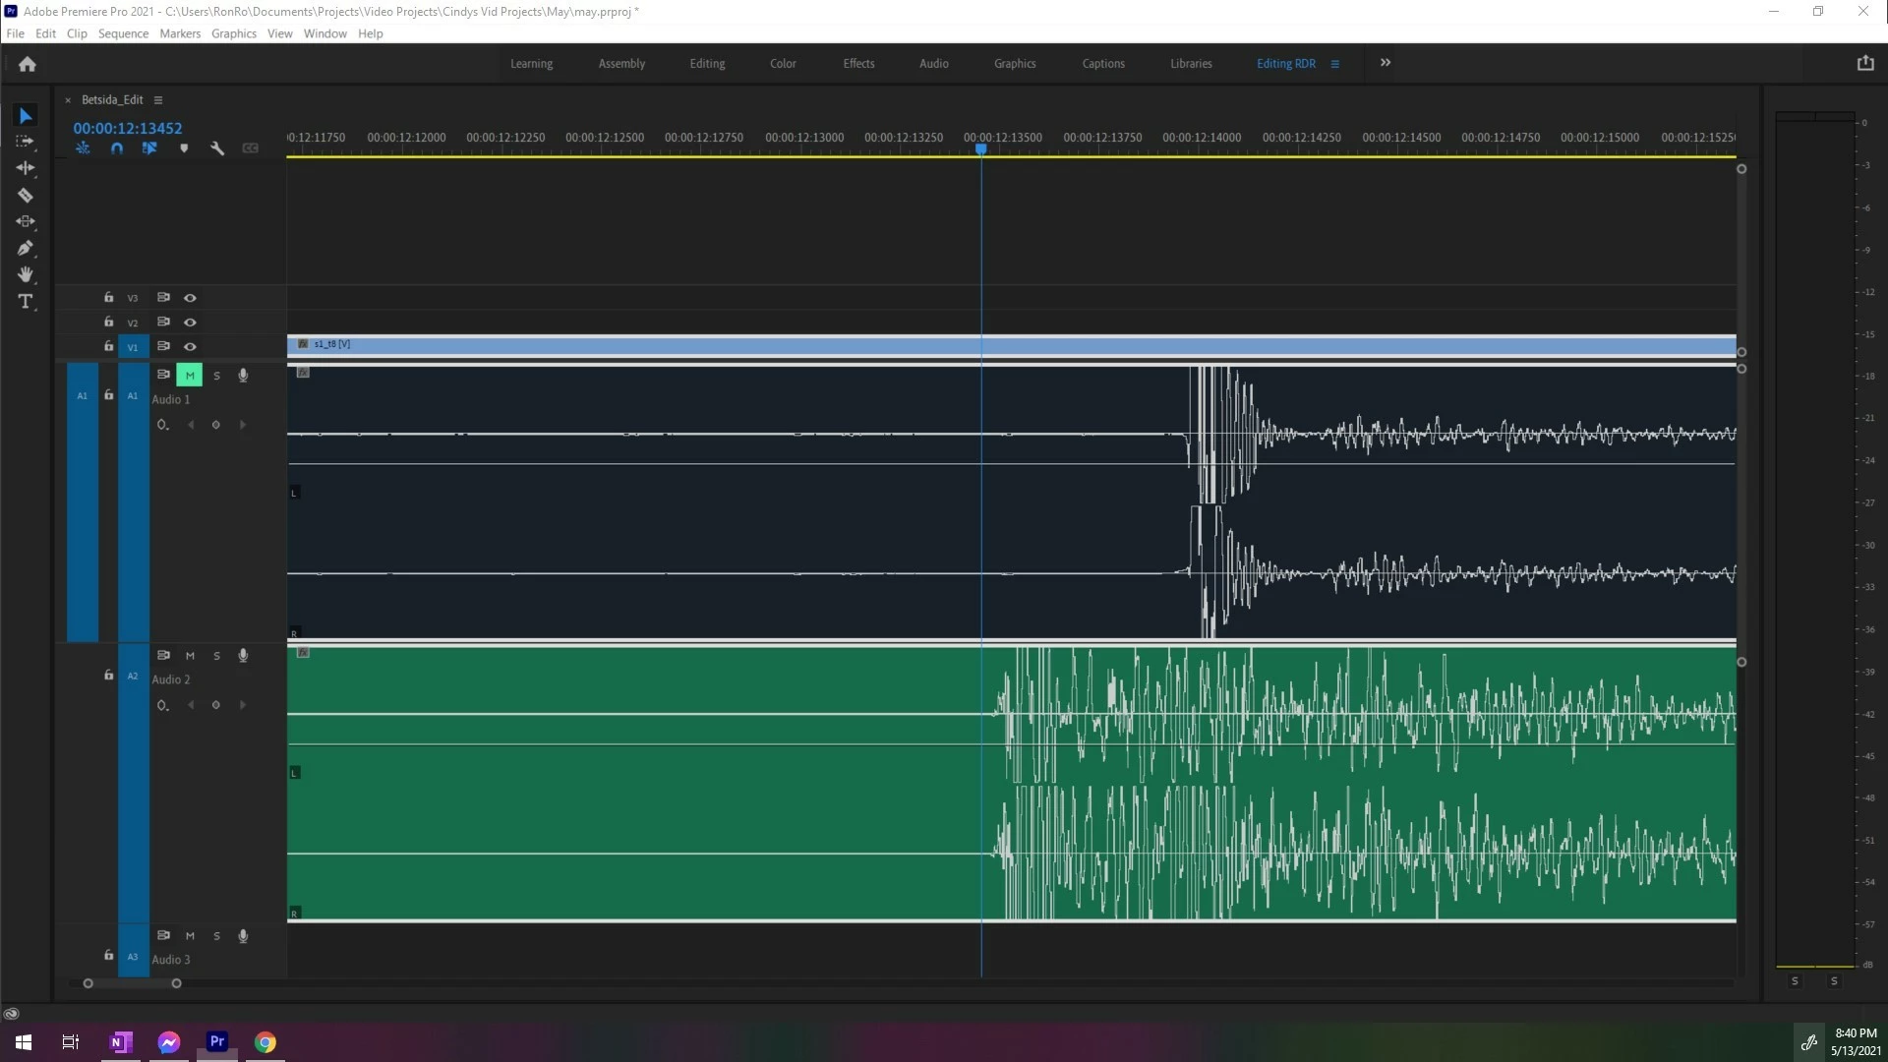This screenshot has width=1888, height=1062.
Task: Open the Sequence menu
Action: [123, 33]
